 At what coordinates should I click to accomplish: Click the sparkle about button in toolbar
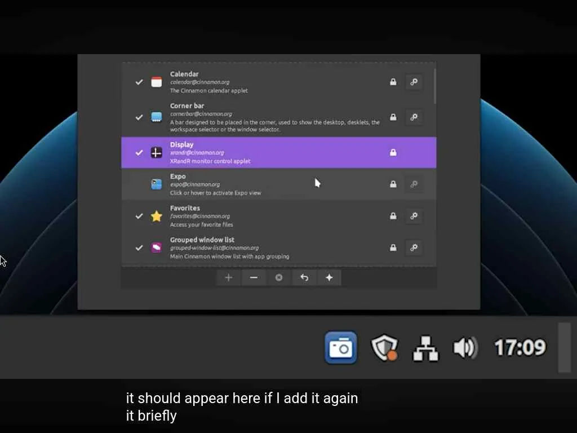pyautogui.click(x=329, y=277)
